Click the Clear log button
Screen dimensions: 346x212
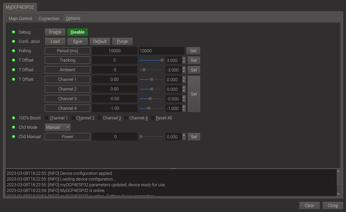310,205
